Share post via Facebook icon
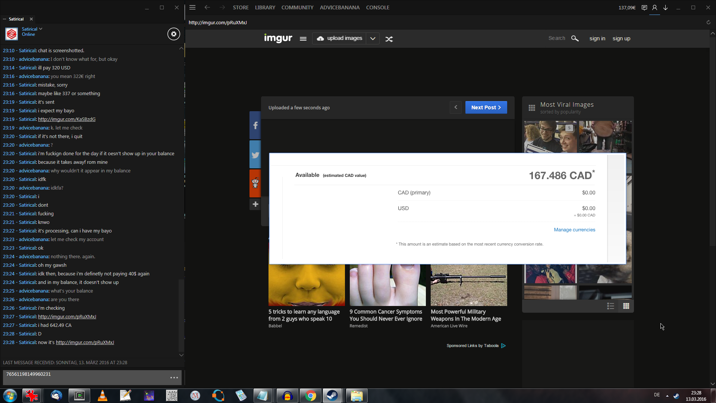This screenshot has width=716, height=403. (255, 125)
